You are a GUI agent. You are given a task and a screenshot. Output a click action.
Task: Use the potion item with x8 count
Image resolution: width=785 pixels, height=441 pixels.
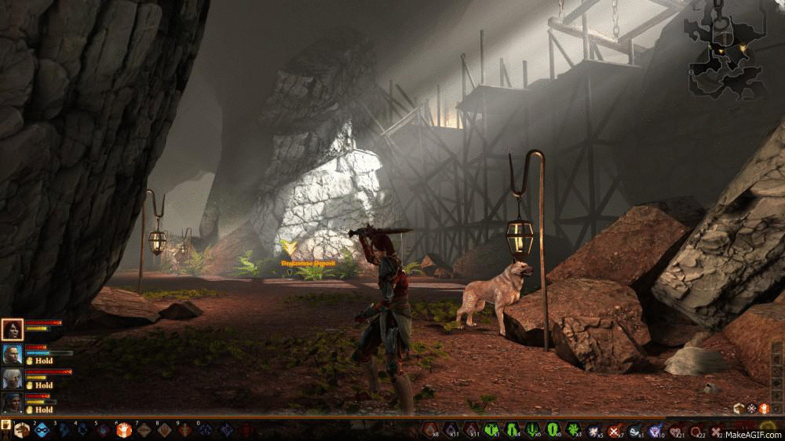click(x=430, y=430)
